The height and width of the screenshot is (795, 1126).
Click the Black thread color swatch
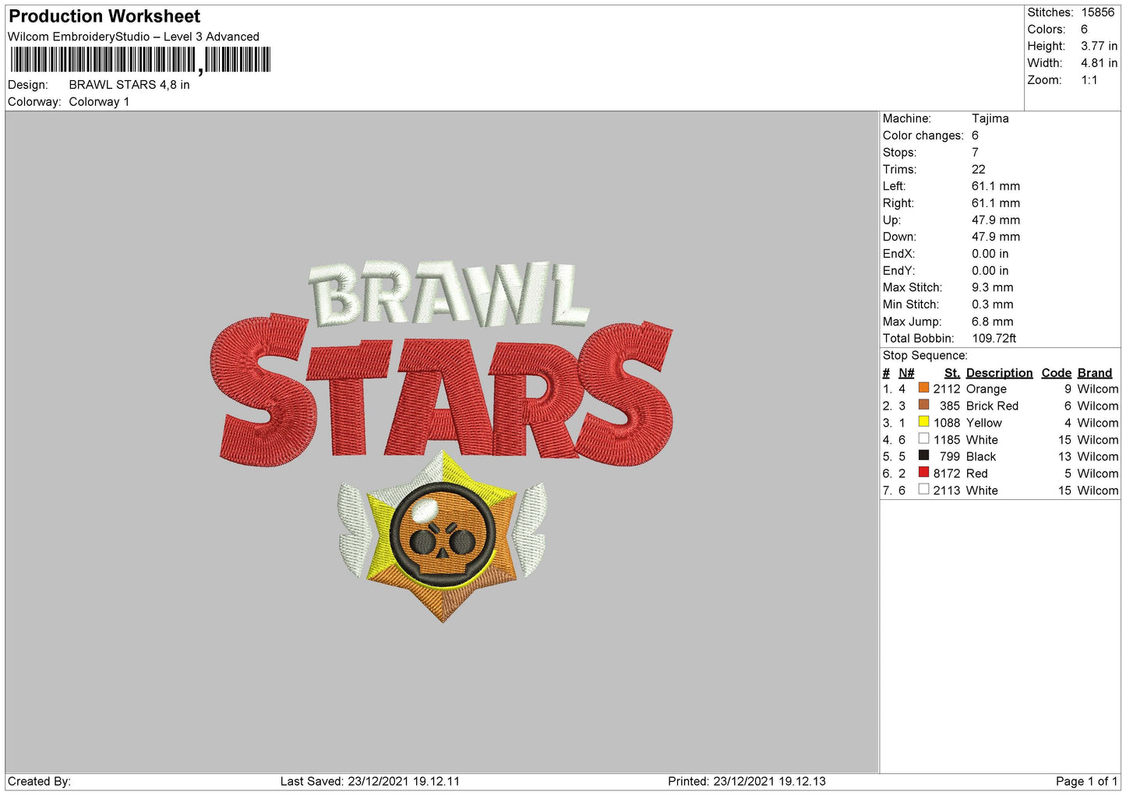click(923, 456)
